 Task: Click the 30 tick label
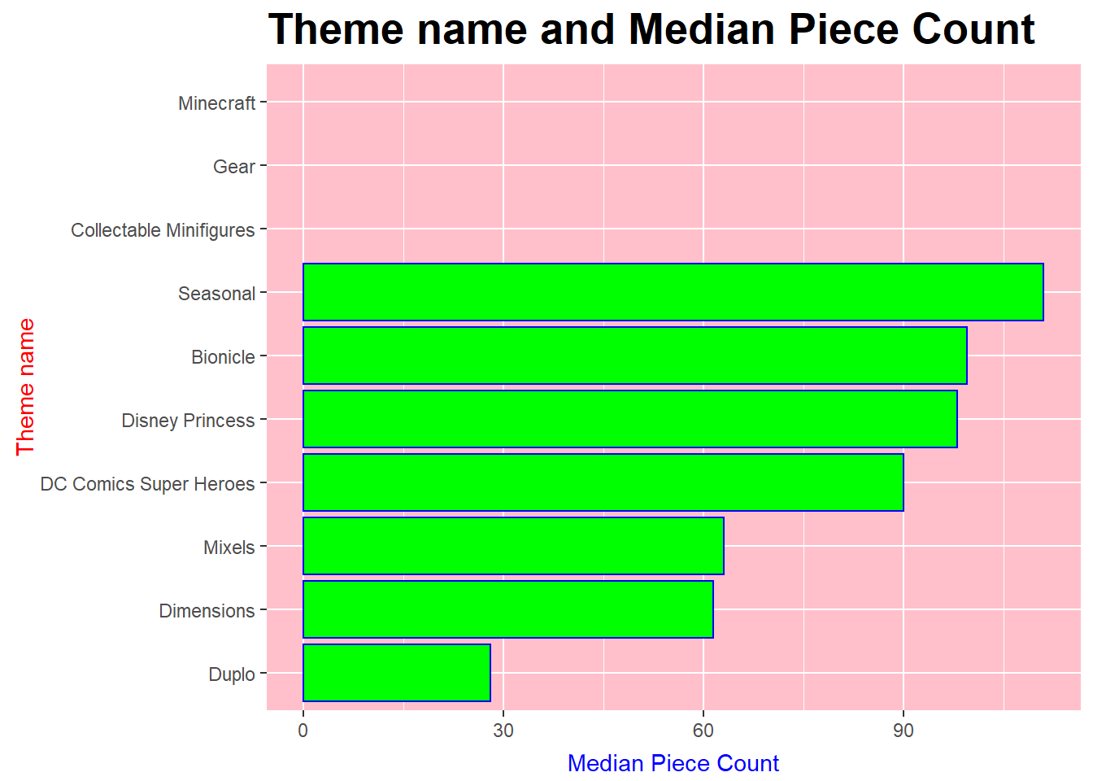coord(503,730)
